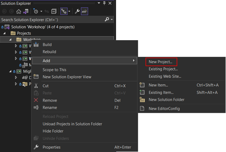Switch between solutions and folder views
Screen dimensions: 226x152
(x=26, y=11)
